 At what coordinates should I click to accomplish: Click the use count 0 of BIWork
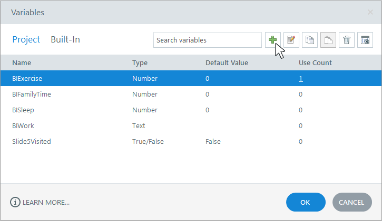point(301,125)
